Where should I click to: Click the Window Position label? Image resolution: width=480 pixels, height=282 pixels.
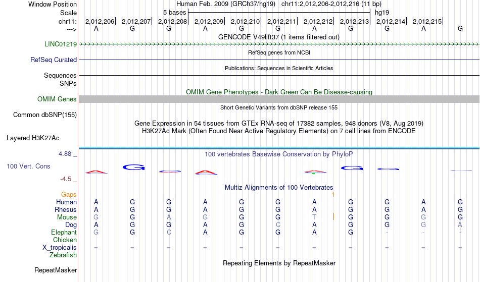pyautogui.click(x=53, y=4)
